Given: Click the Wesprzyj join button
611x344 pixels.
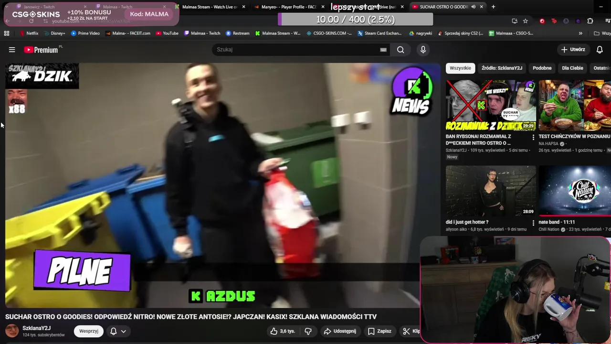Looking at the screenshot, I should tap(89, 331).
